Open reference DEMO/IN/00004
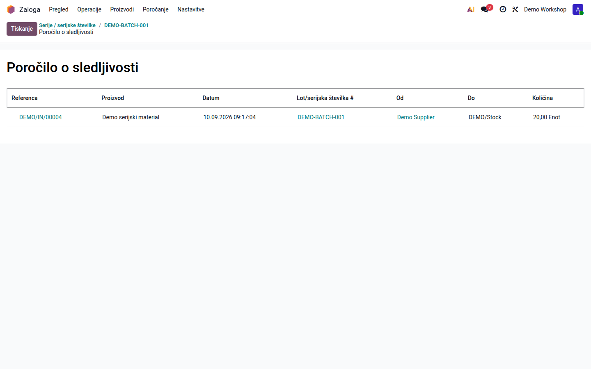The image size is (591, 369). click(41, 117)
